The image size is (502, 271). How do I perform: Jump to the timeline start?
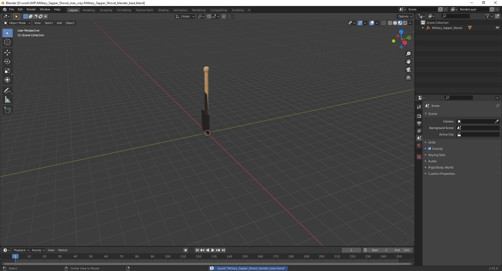click(x=197, y=250)
